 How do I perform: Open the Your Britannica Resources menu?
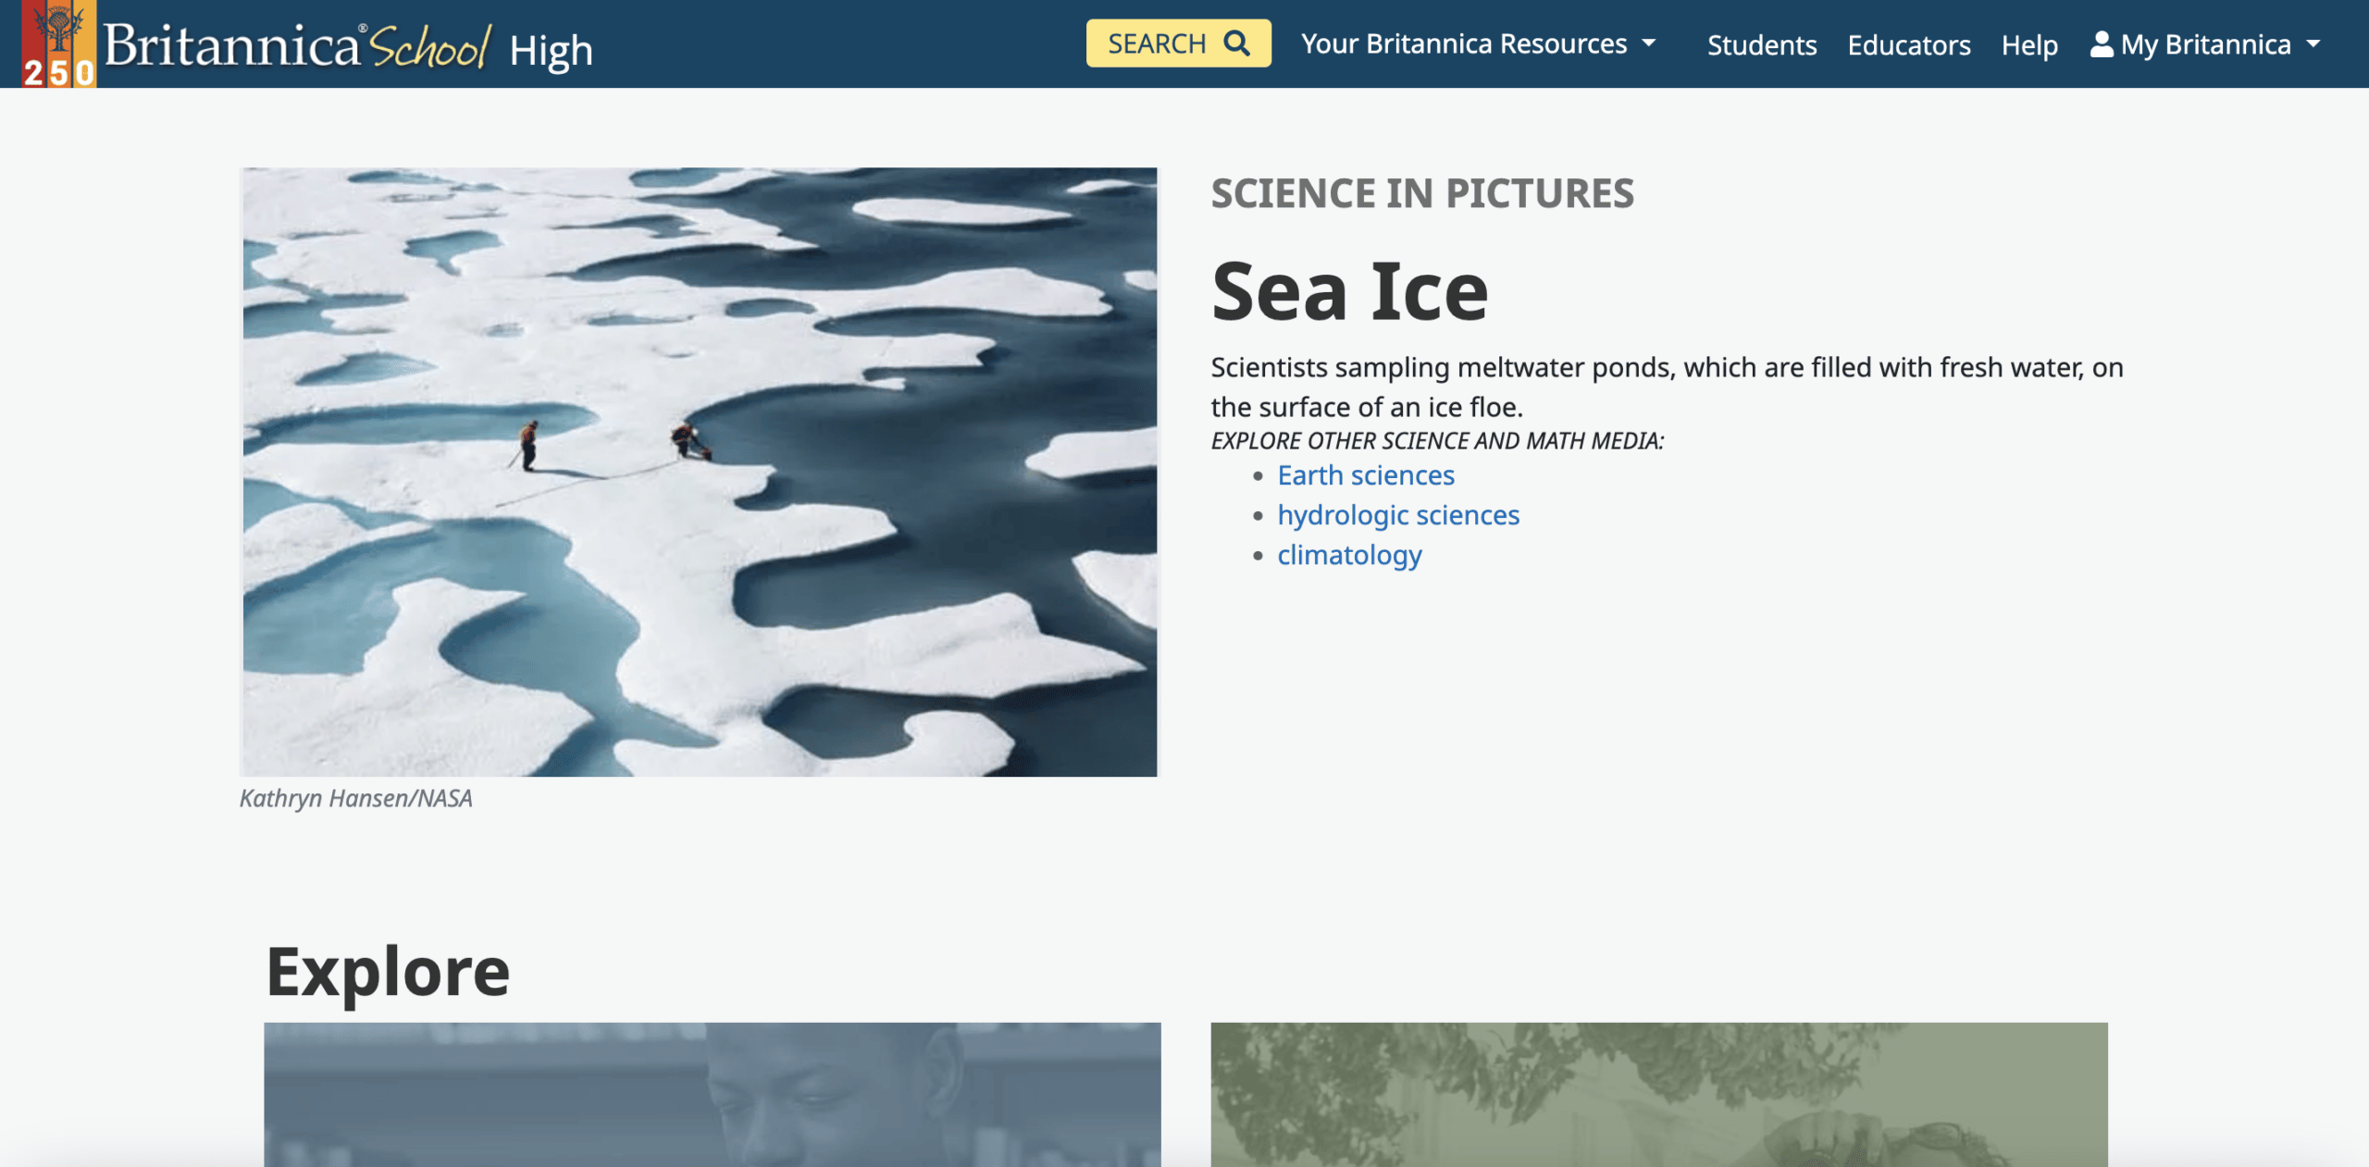click(x=1478, y=43)
